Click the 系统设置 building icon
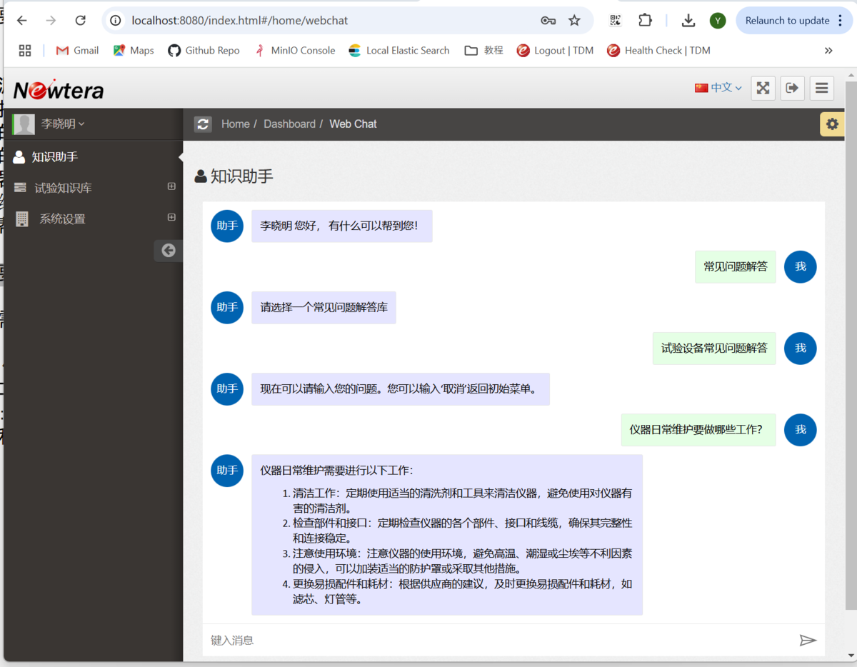Screen dimensions: 857x667 [x=22, y=219]
